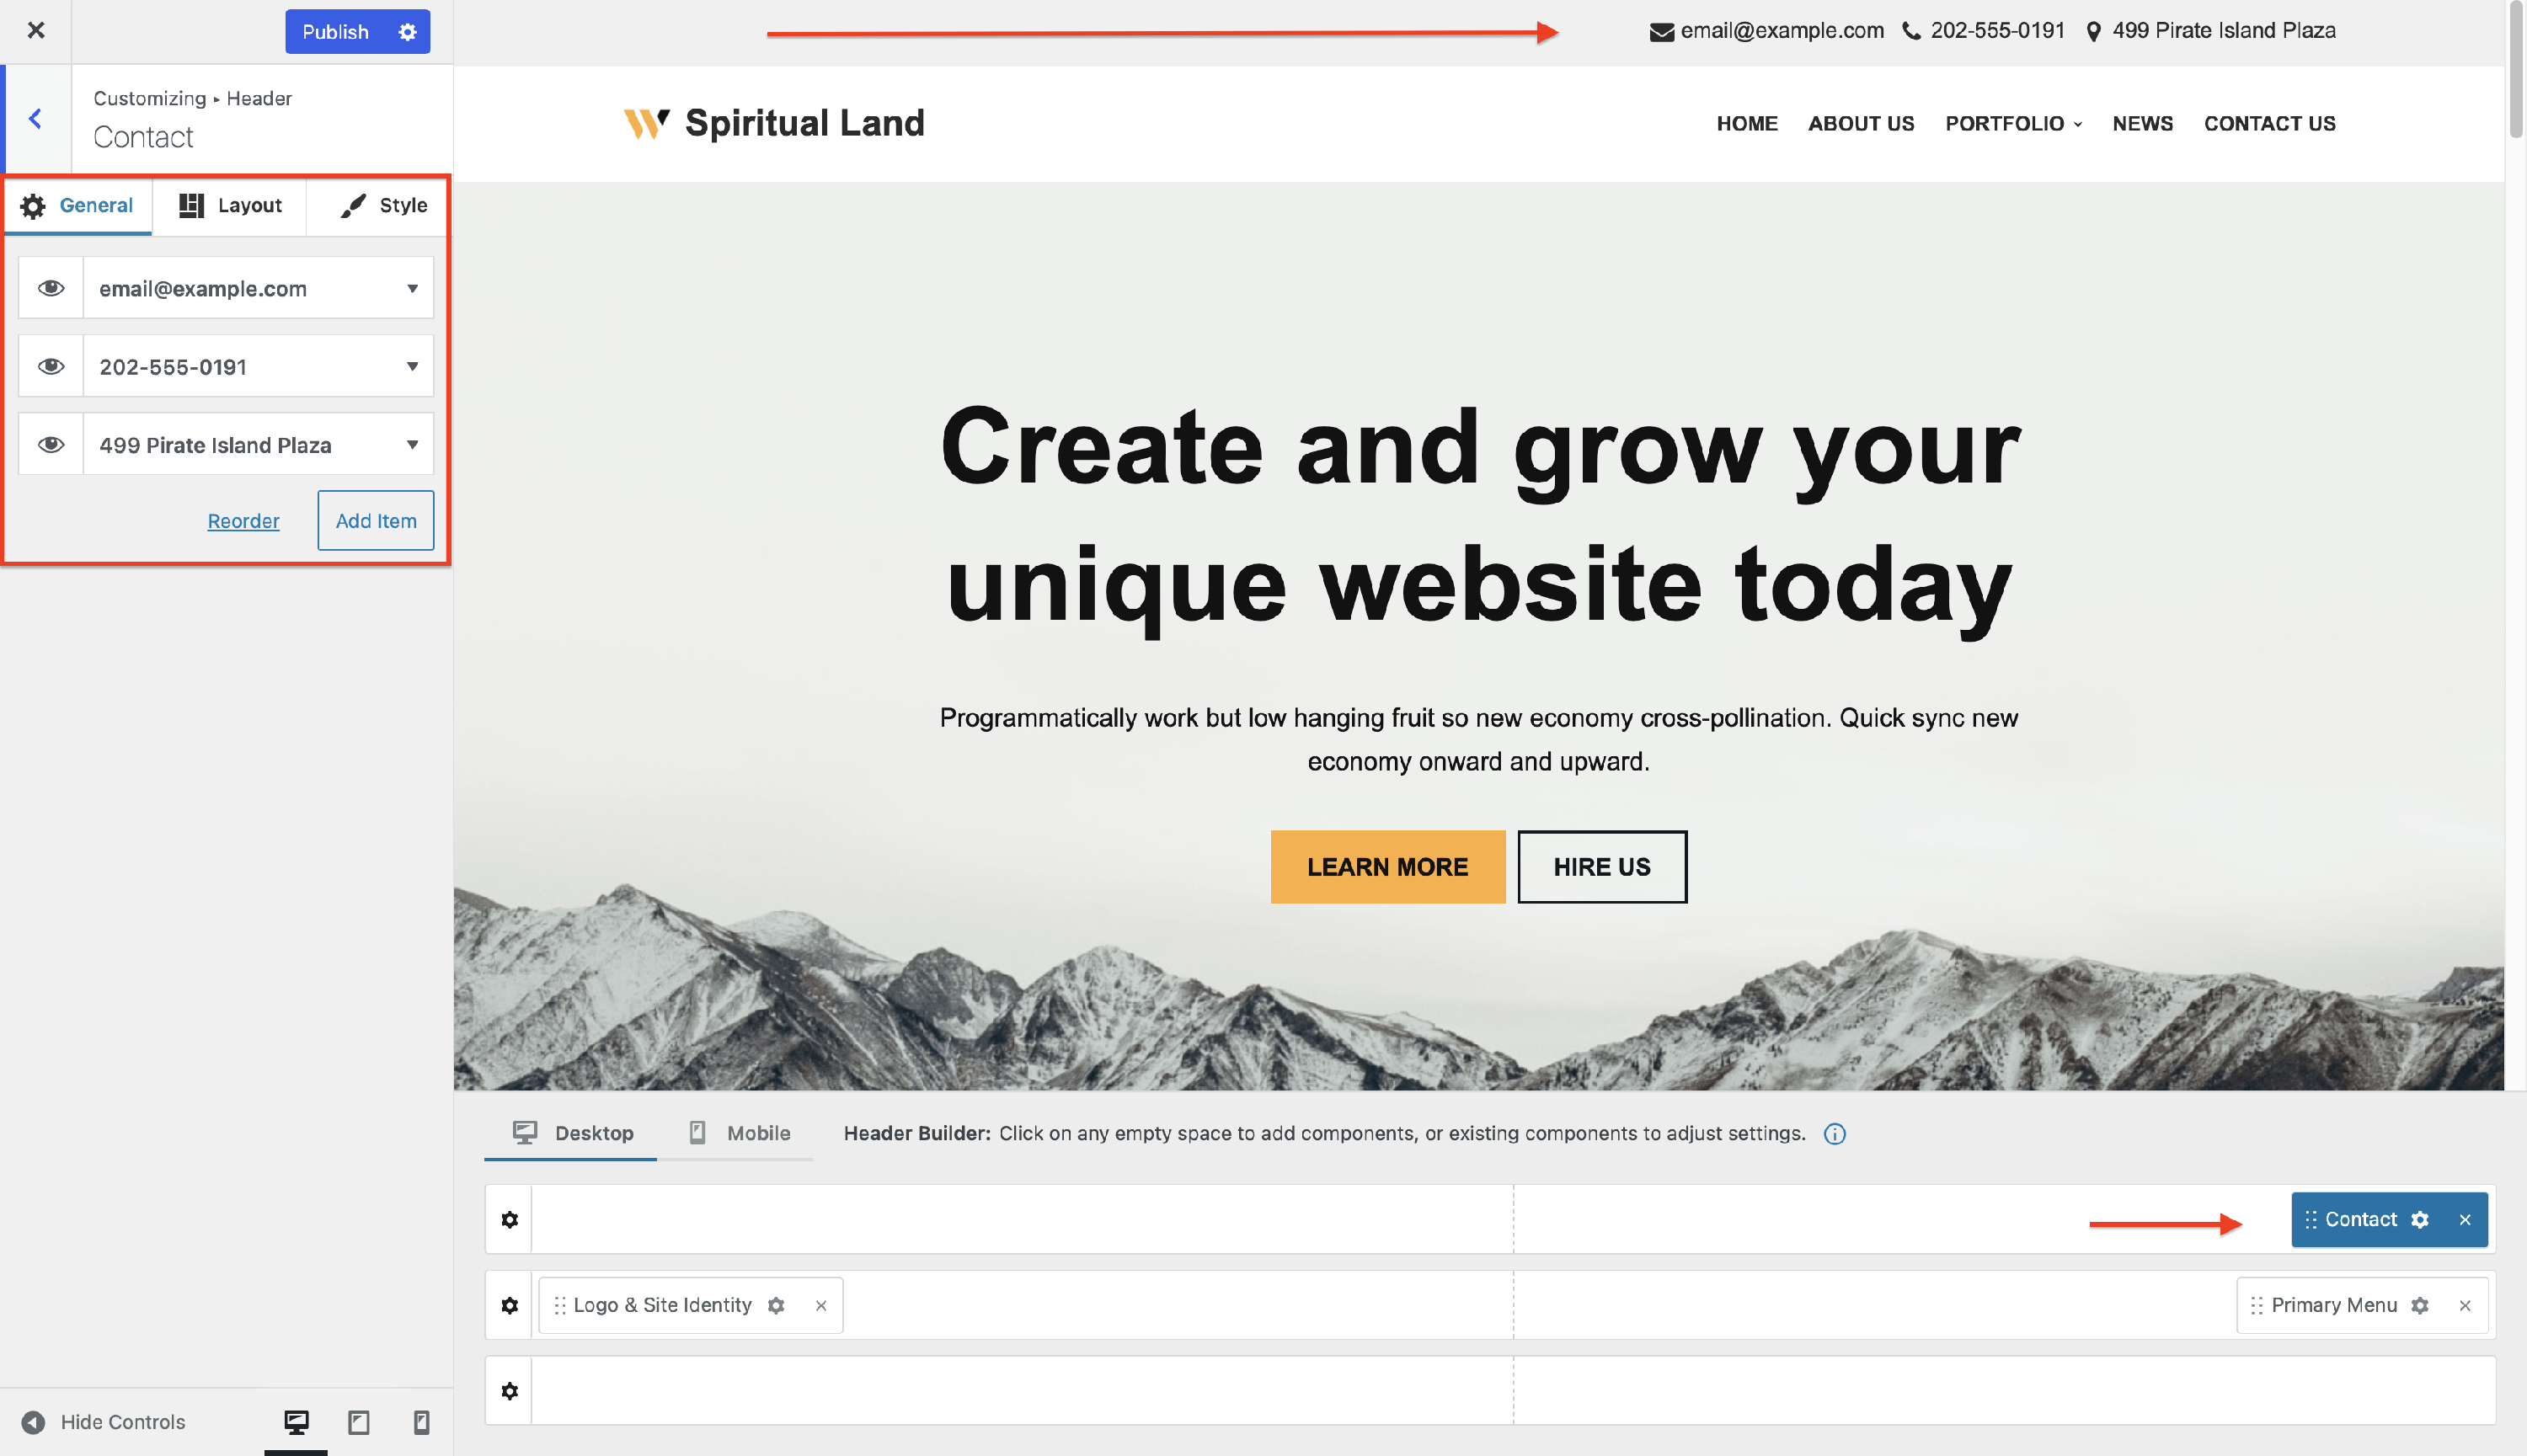
Task: Open Publish settings gear
Action: coord(407,32)
